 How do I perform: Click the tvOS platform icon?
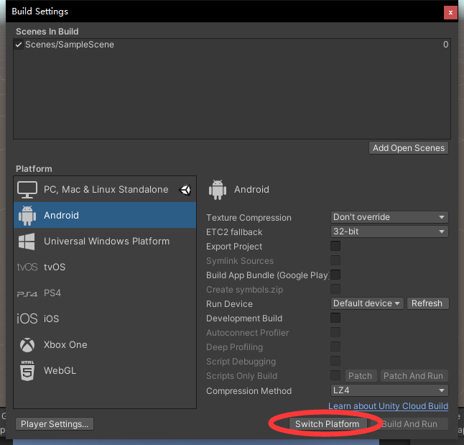click(x=27, y=267)
